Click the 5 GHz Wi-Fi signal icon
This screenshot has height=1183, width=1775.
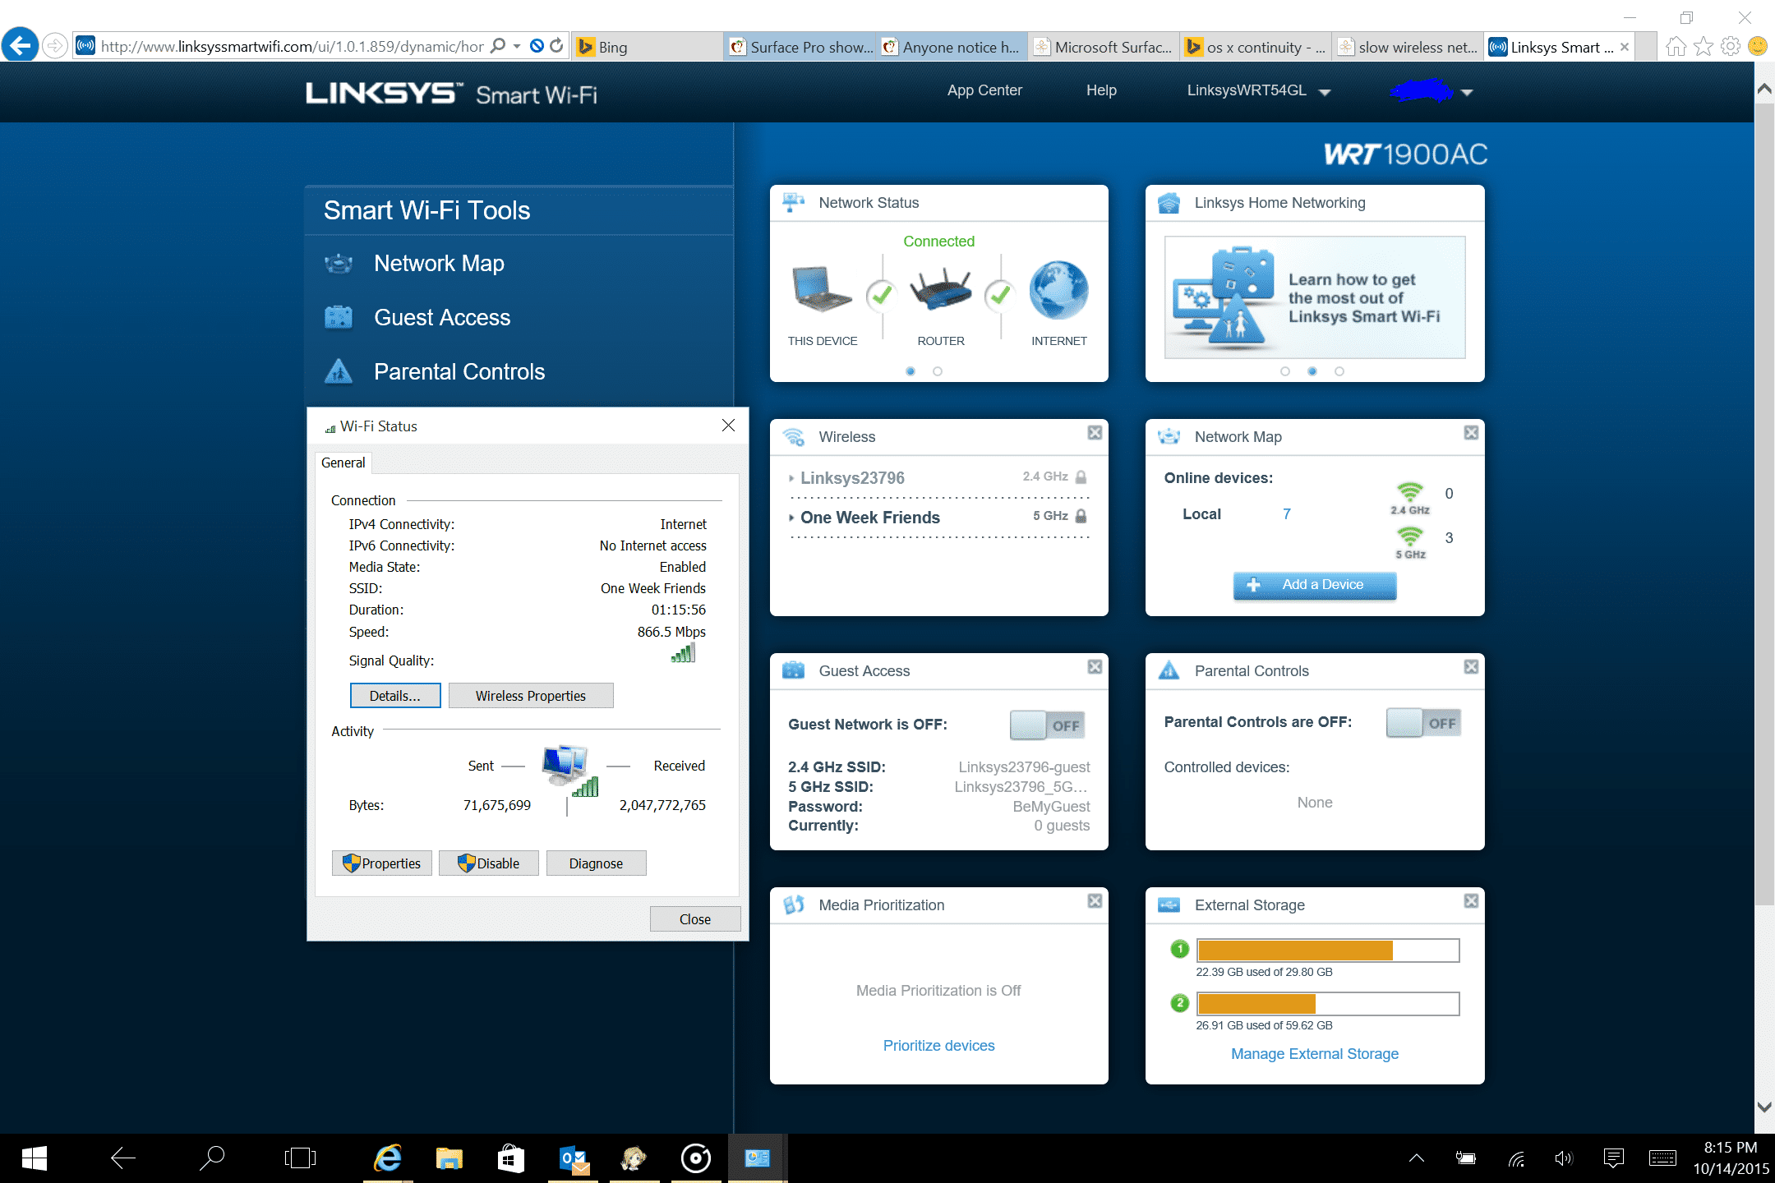[x=1410, y=537]
